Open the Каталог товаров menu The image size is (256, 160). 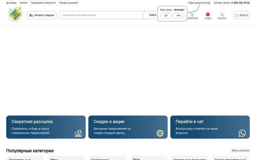point(42,15)
